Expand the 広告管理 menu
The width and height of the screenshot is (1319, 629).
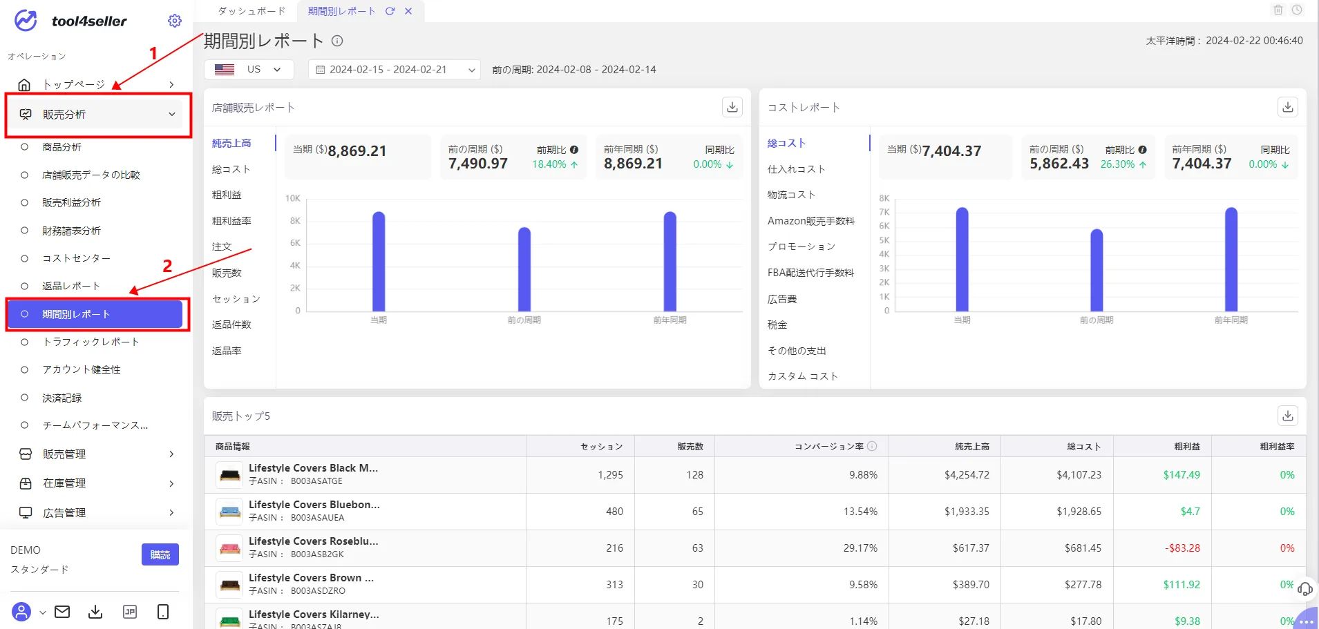[171, 512]
